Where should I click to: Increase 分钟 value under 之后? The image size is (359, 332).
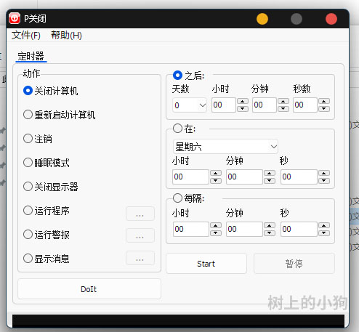click(x=283, y=101)
